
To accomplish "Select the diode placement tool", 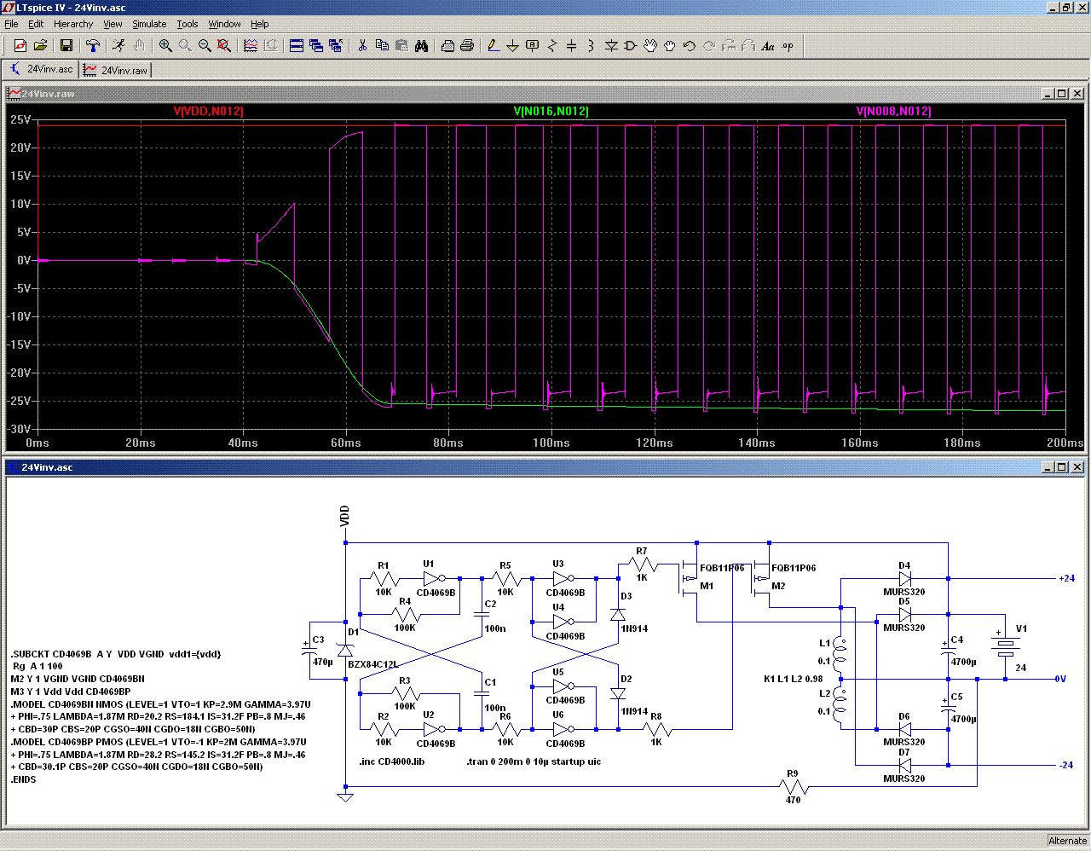I will [611, 46].
